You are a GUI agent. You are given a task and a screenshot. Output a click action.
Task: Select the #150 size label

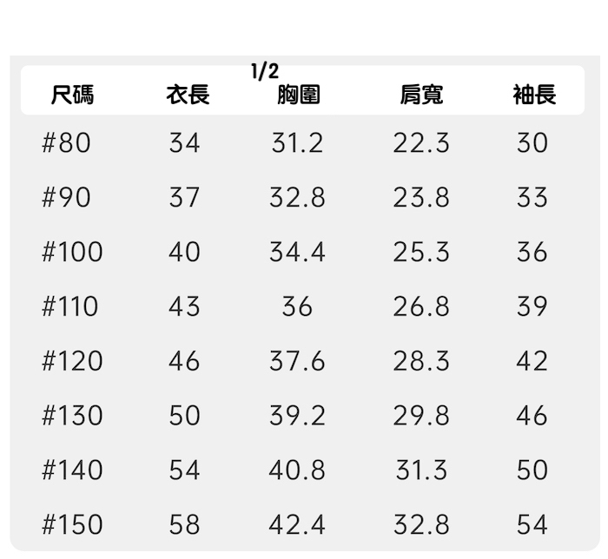click(x=72, y=525)
